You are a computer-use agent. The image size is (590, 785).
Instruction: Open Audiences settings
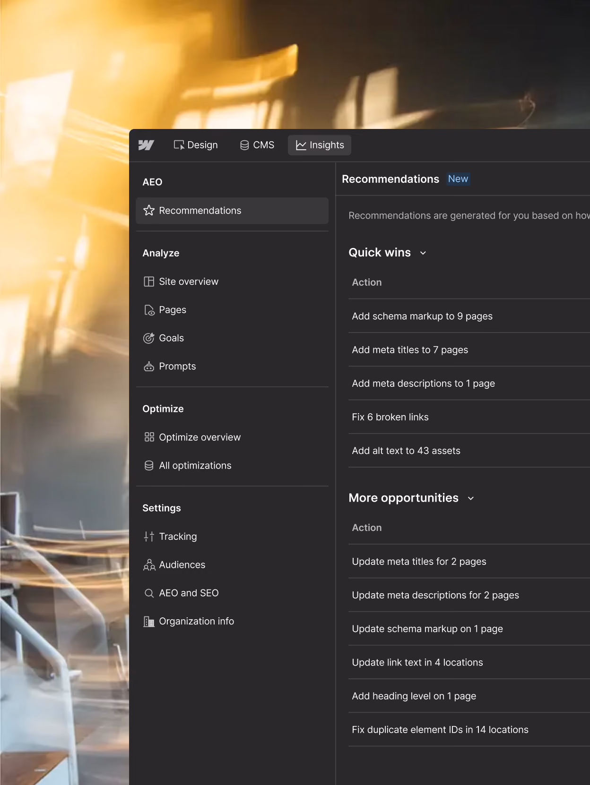[x=232, y=565]
